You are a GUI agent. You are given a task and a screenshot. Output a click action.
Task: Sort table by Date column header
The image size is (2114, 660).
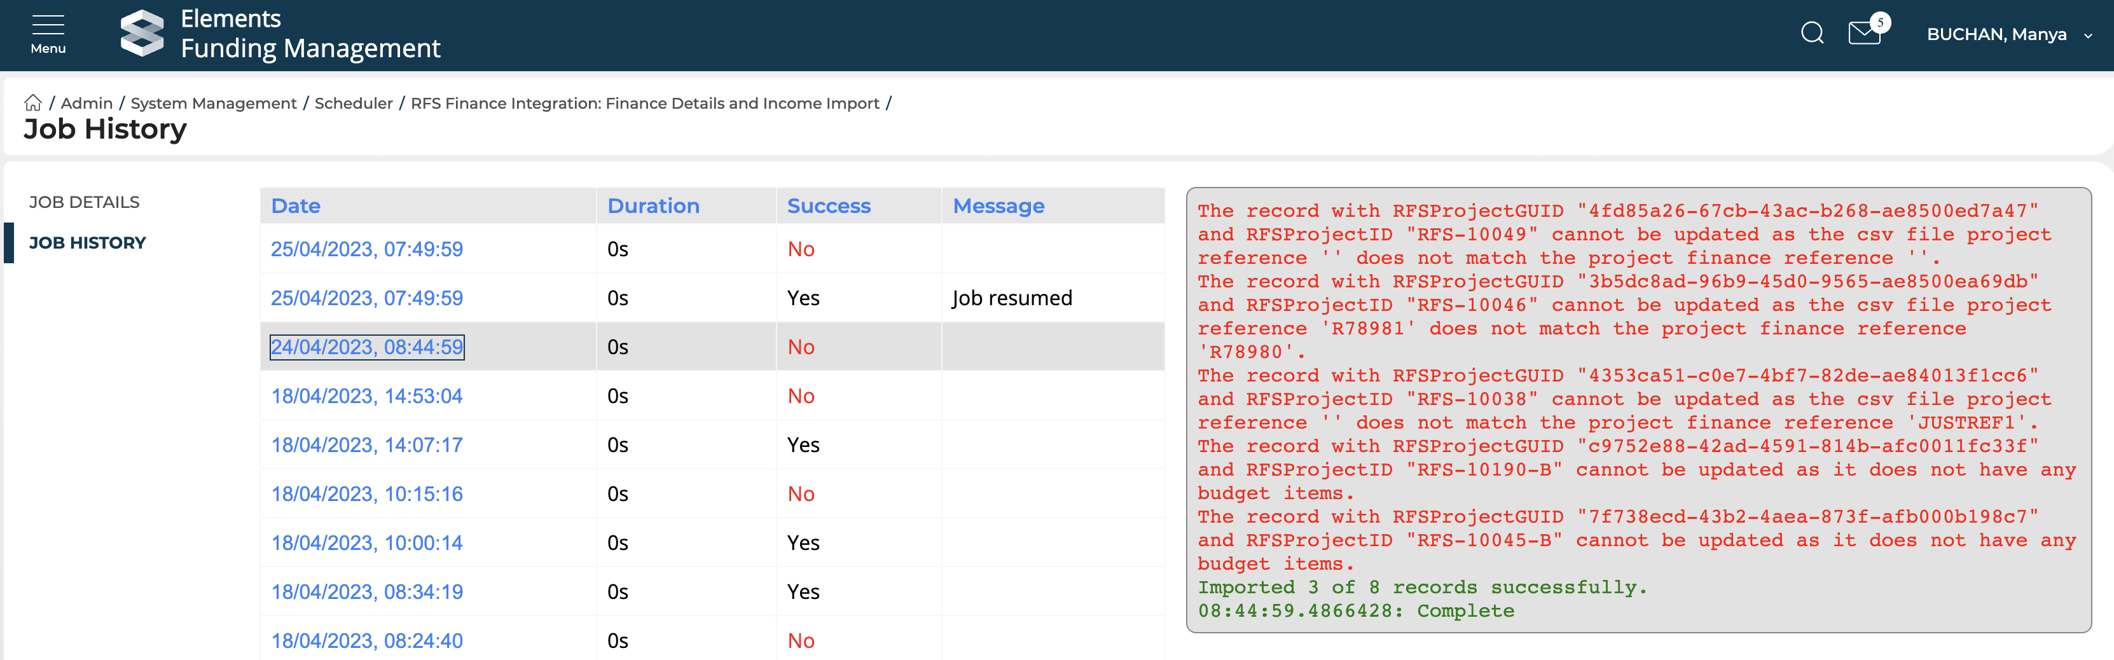point(296,206)
